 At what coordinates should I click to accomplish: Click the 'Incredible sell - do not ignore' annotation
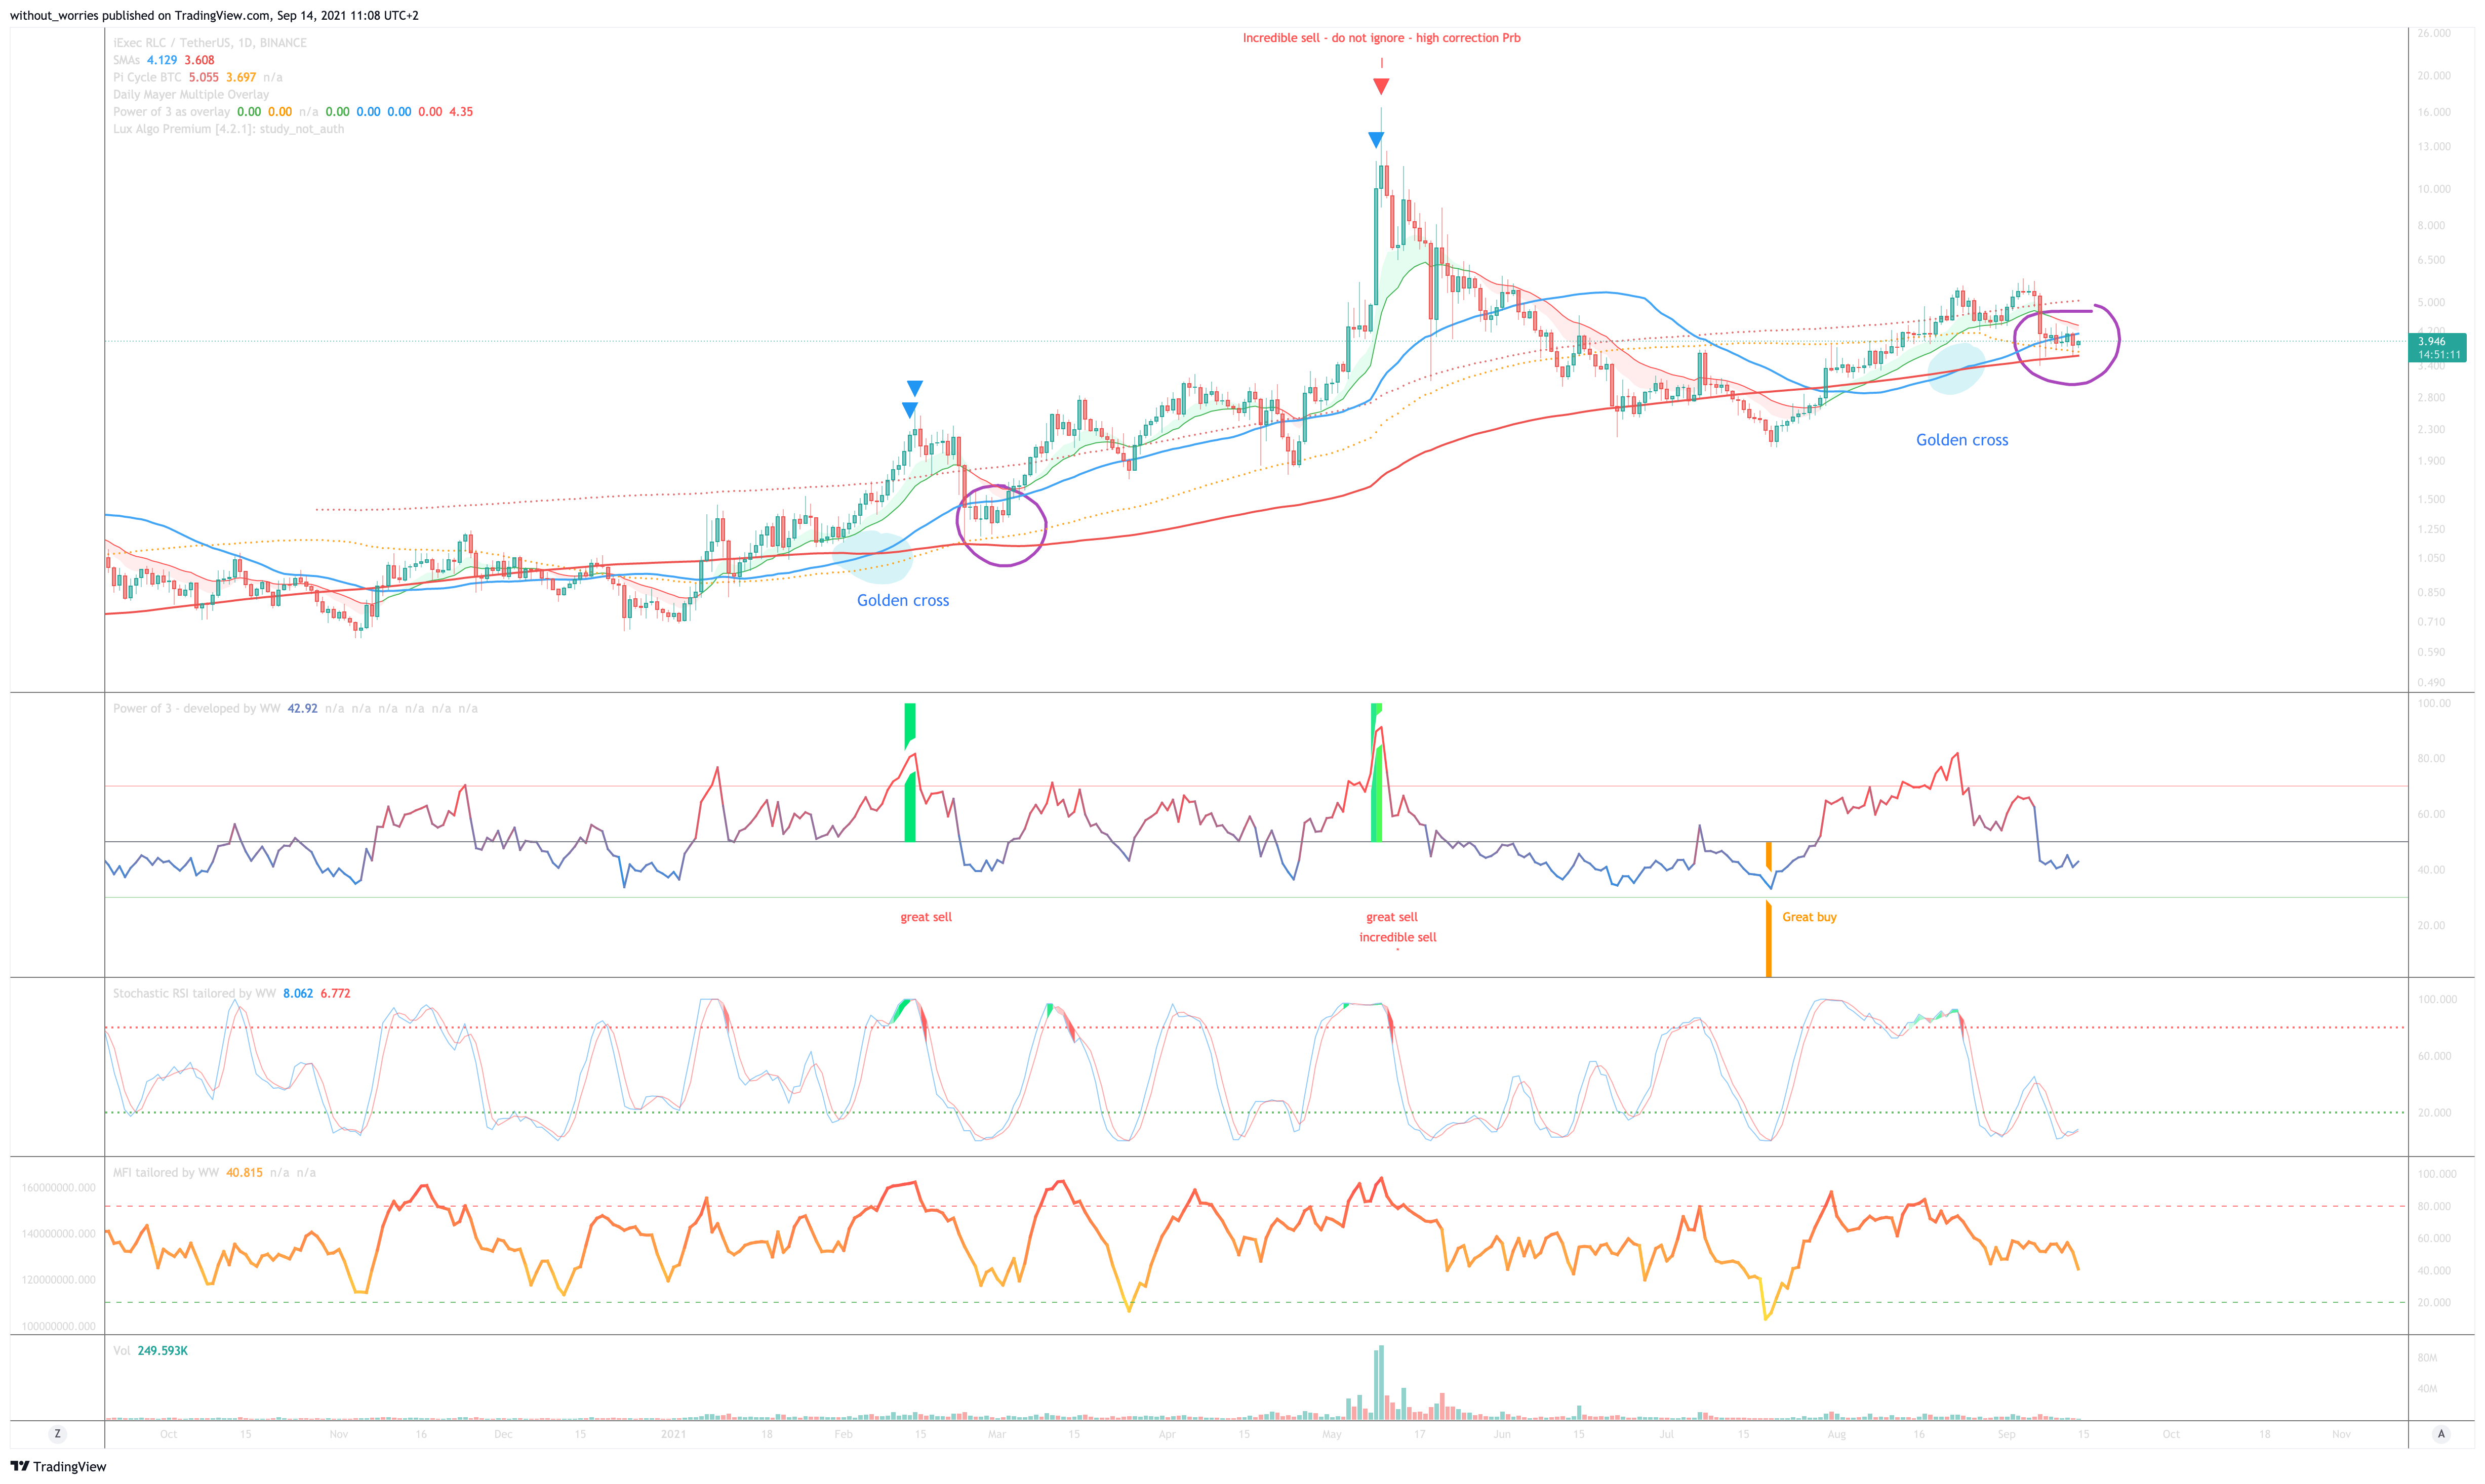pos(1382,38)
